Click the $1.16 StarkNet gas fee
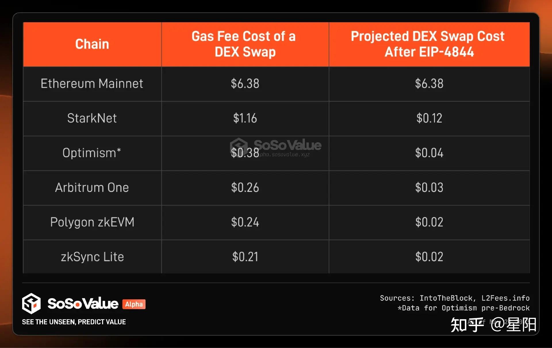The width and height of the screenshot is (552, 348). (245, 118)
